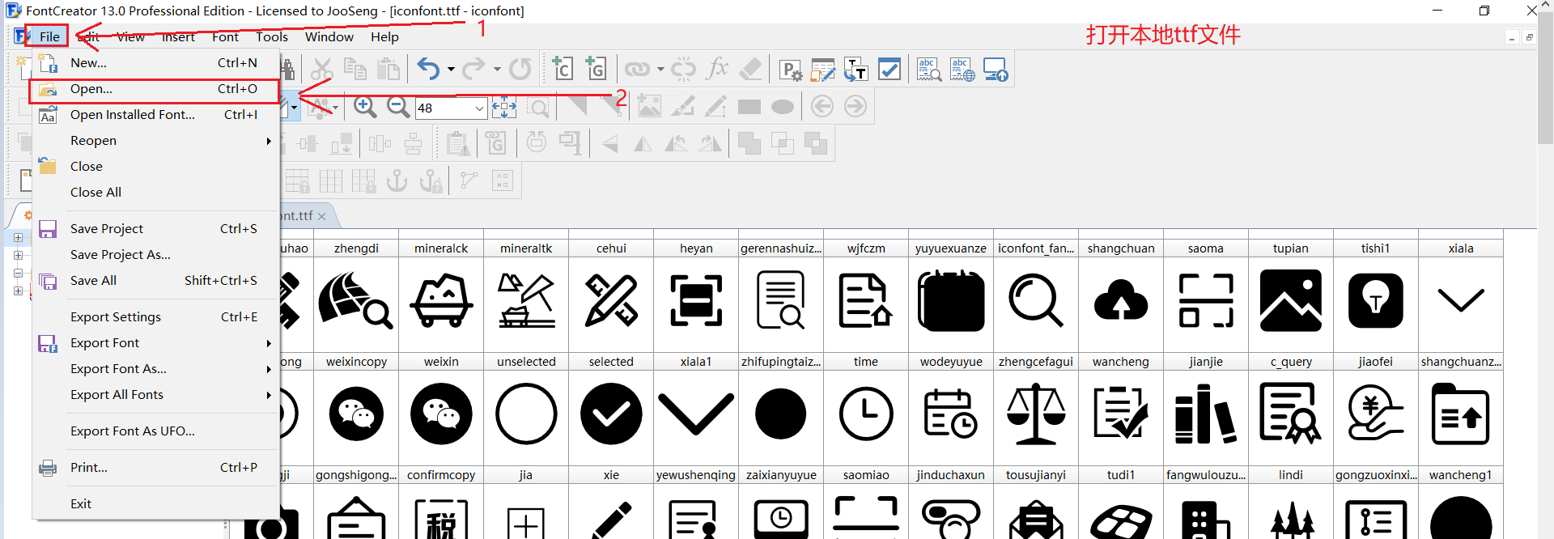Viewport: 1554px width, 539px height.
Task: Select Save Project As... menu item
Action: coord(155,255)
